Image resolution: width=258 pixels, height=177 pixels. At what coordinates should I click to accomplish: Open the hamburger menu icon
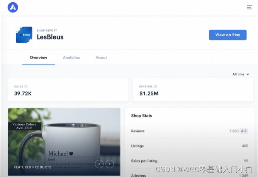click(249, 7)
